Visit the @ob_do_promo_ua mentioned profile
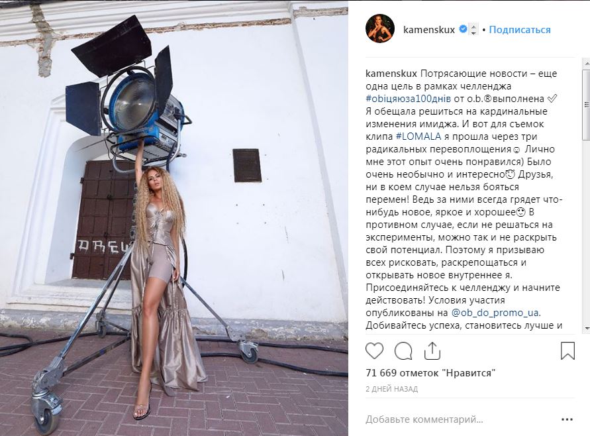This screenshot has width=590, height=436. (x=495, y=313)
